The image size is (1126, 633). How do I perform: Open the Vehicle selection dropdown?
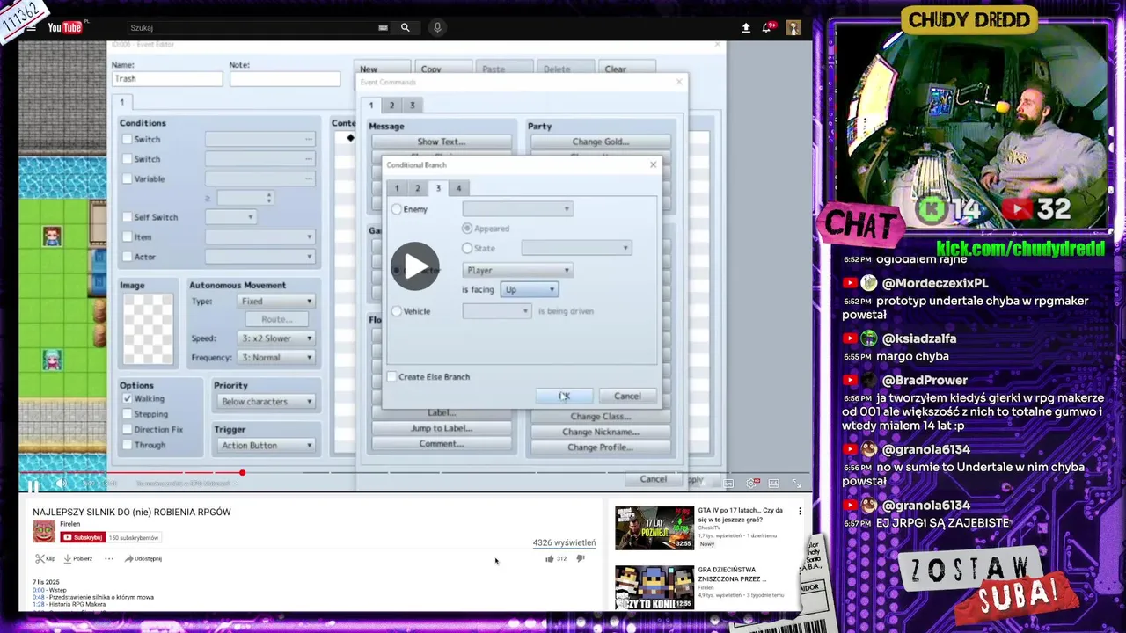[x=497, y=311]
